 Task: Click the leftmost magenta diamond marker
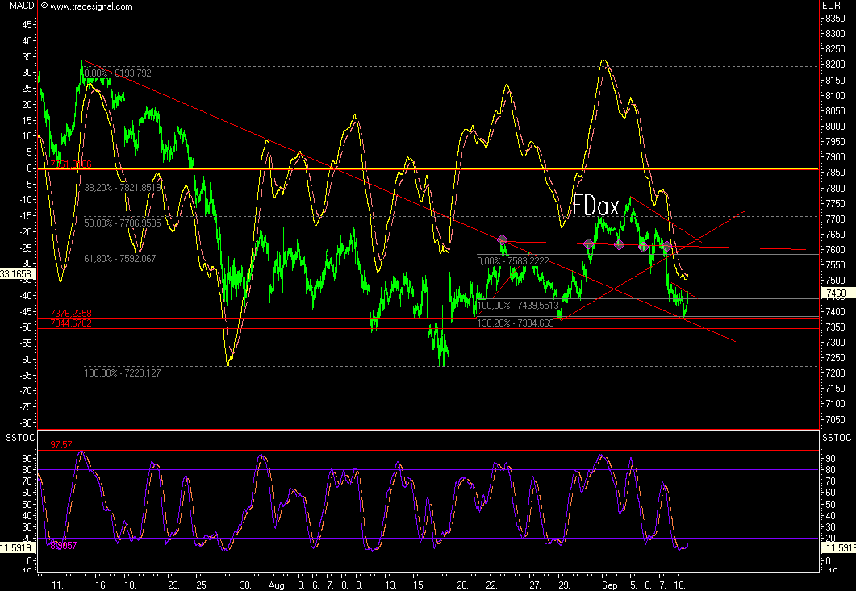[x=503, y=239]
